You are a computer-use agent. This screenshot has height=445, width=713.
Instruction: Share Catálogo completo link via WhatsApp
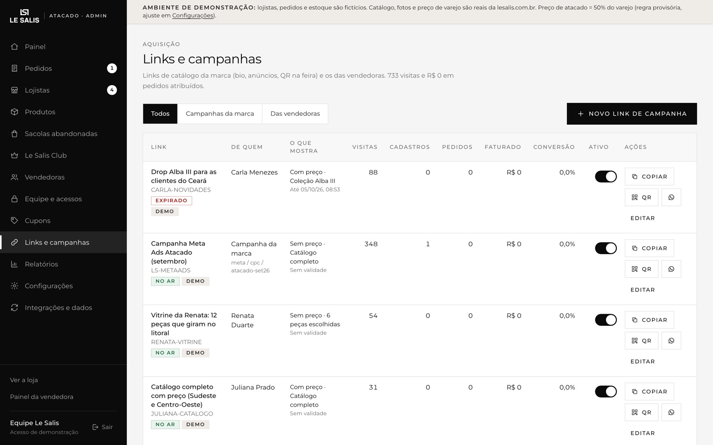pyautogui.click(x=671, y=413)
